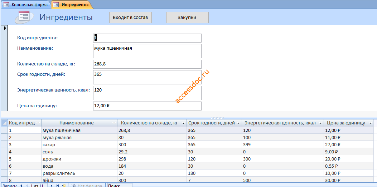This screenshot has width=377, height=187.
Task: Click the quantity cell '29,2'
Action: [x=152, y=152]
